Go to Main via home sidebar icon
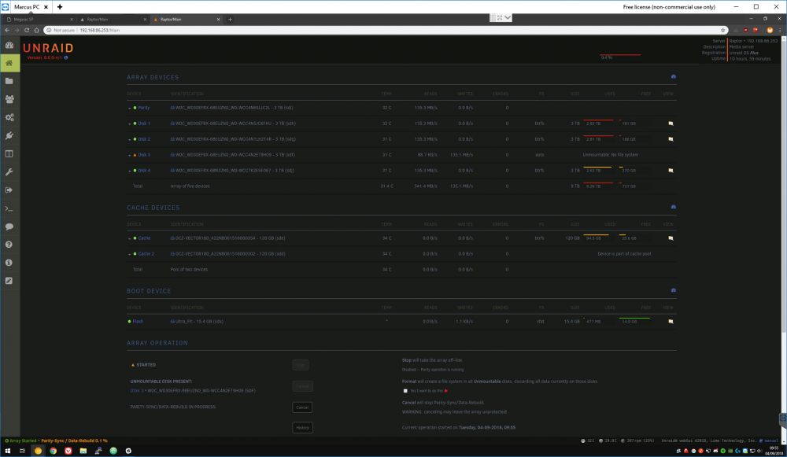 point(9,63)
